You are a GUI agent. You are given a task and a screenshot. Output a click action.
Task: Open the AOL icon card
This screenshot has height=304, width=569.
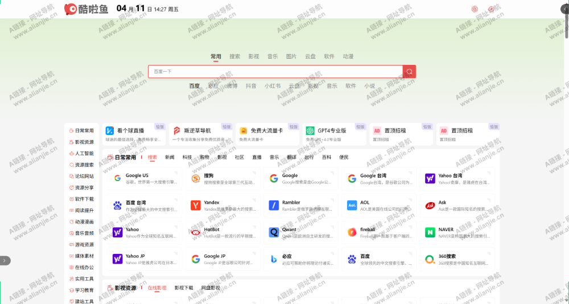(379, 206)
